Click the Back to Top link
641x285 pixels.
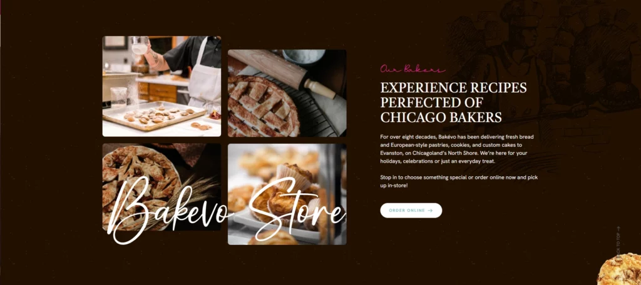tap(618, 246)
